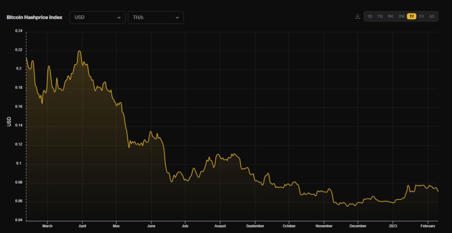Click the March label on the x-axis

tap(47, 226)
